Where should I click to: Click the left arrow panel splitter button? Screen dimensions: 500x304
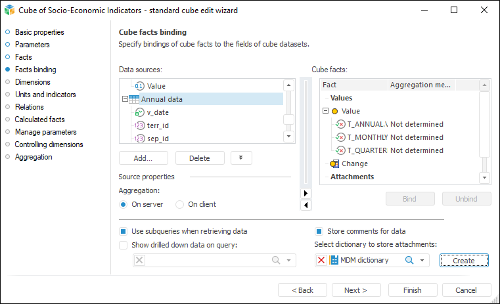click(305, 205)
